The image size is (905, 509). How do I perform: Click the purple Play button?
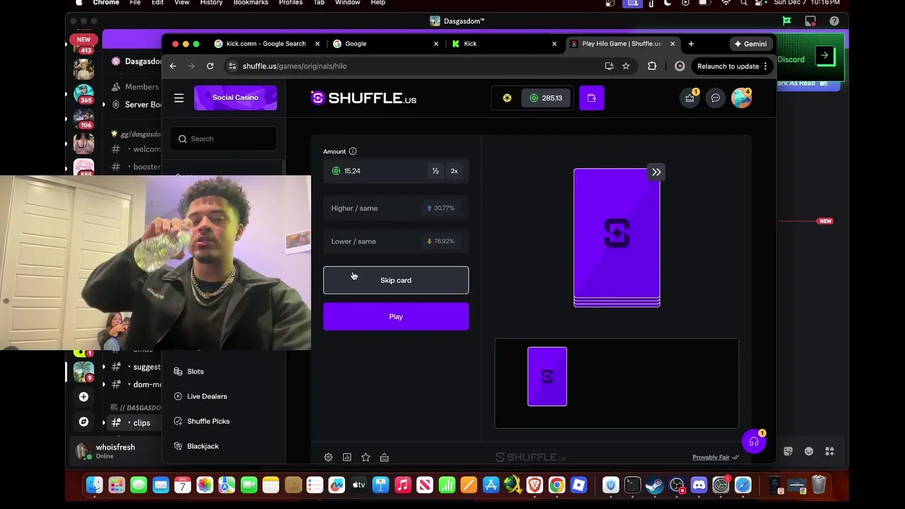[396, 316]
